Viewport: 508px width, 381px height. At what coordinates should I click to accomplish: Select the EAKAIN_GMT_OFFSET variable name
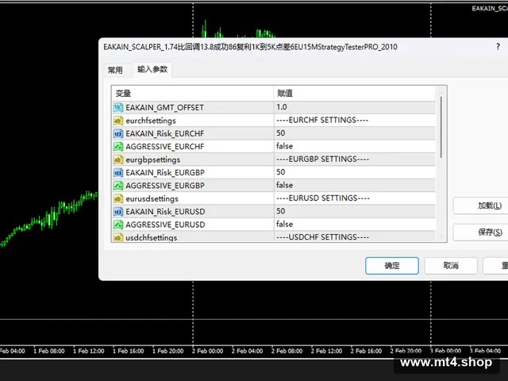click(x=164, y=108)
